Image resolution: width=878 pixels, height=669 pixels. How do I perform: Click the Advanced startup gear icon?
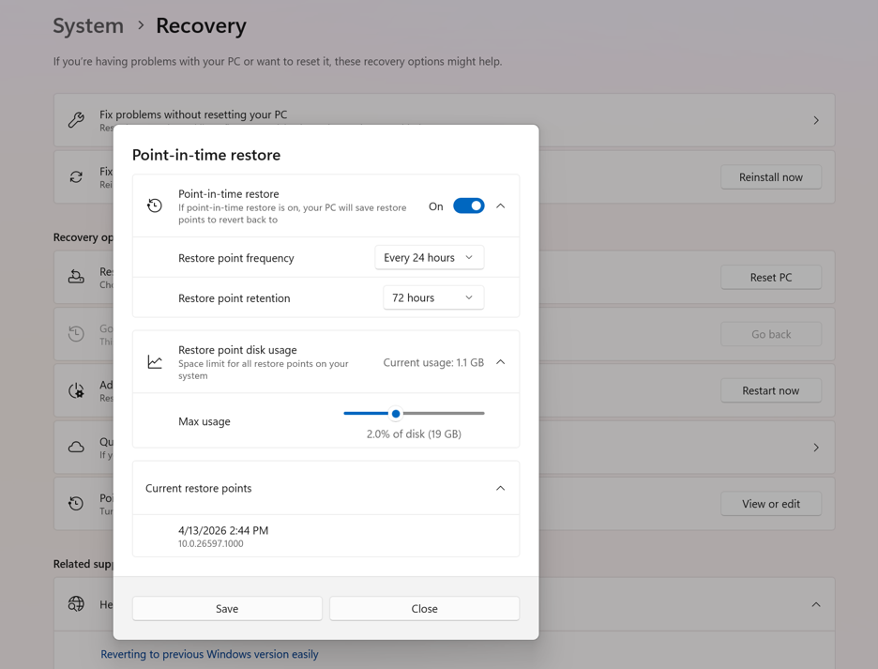pos(76,390)
